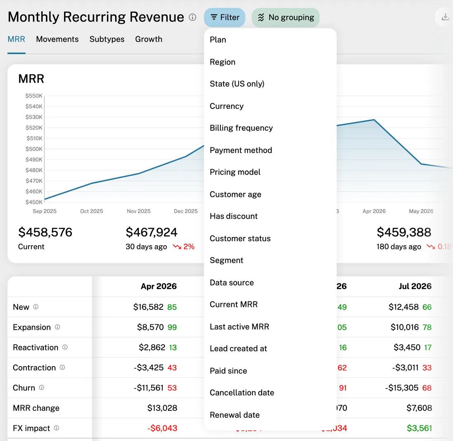Image resolution: width=453 pixels, height=441 pixels.
Task: Select Last active MRR filter option
Action: click(270, 326)
